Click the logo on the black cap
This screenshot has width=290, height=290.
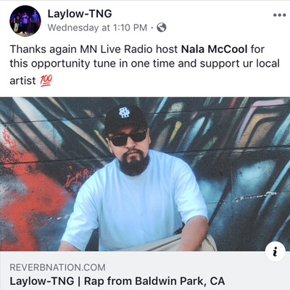pos(124,112)
